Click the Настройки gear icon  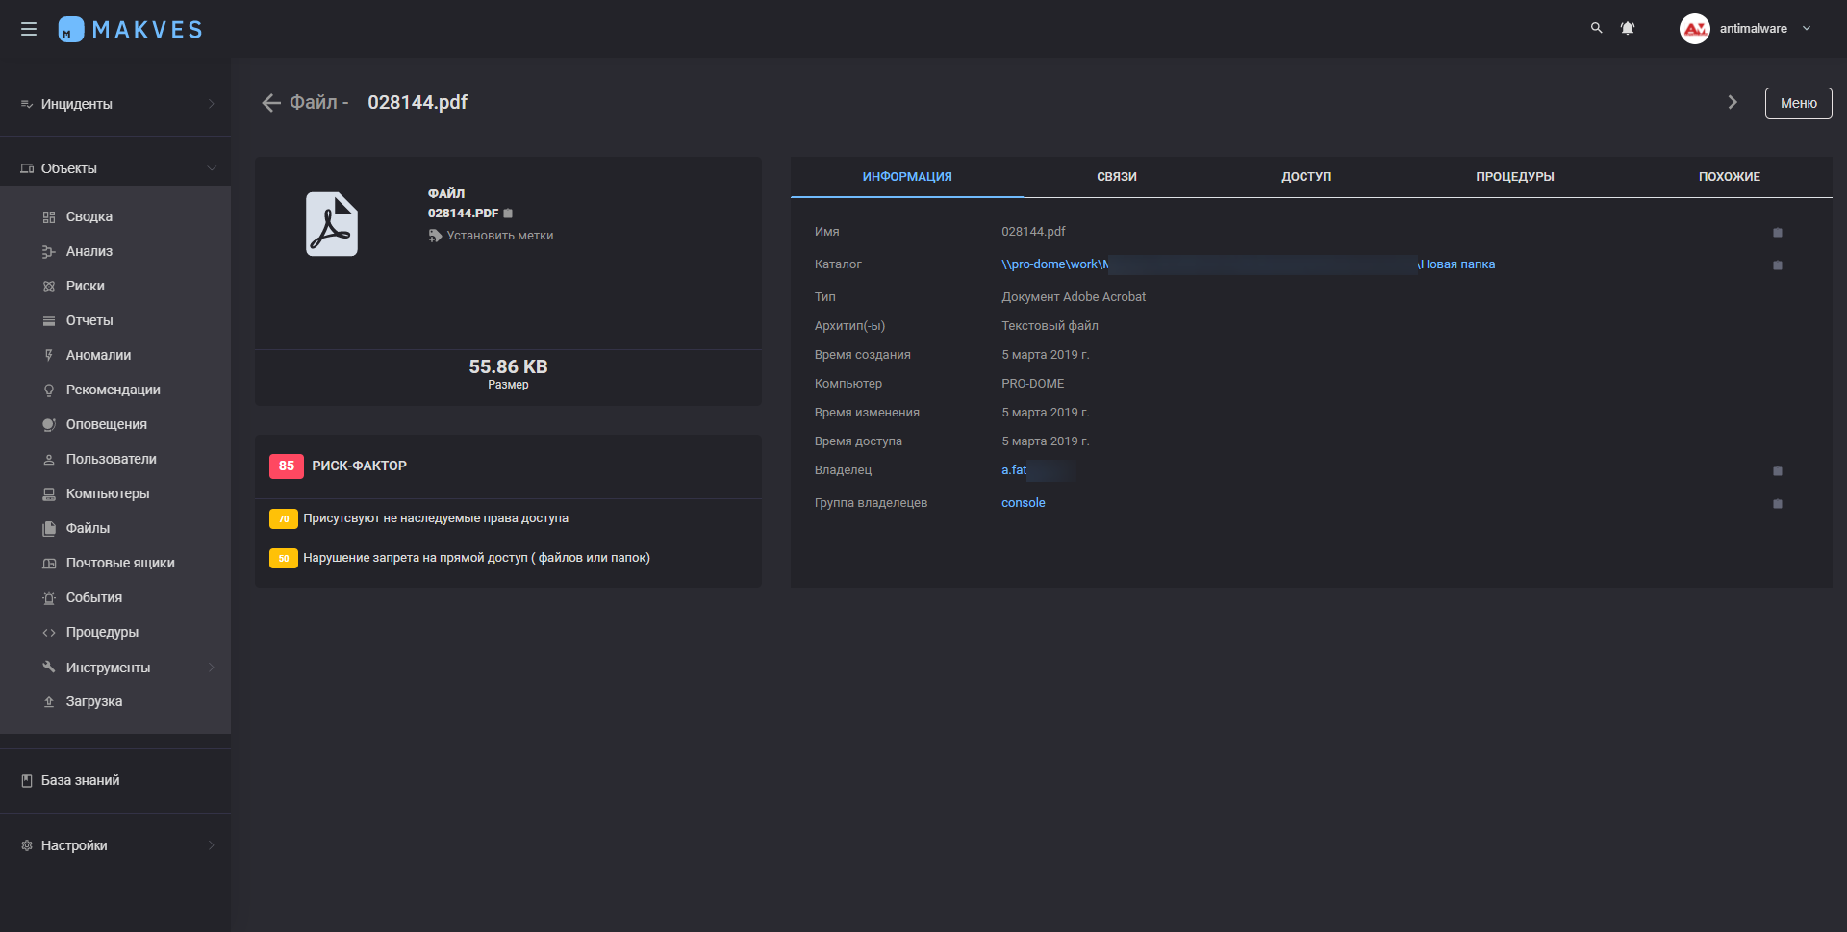tap(27, 845)
